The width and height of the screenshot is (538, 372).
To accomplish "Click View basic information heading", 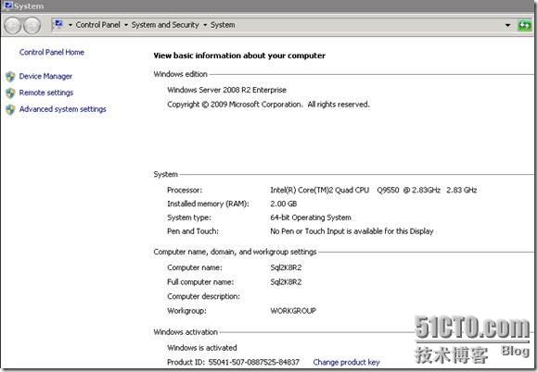I will coord(239,56).
